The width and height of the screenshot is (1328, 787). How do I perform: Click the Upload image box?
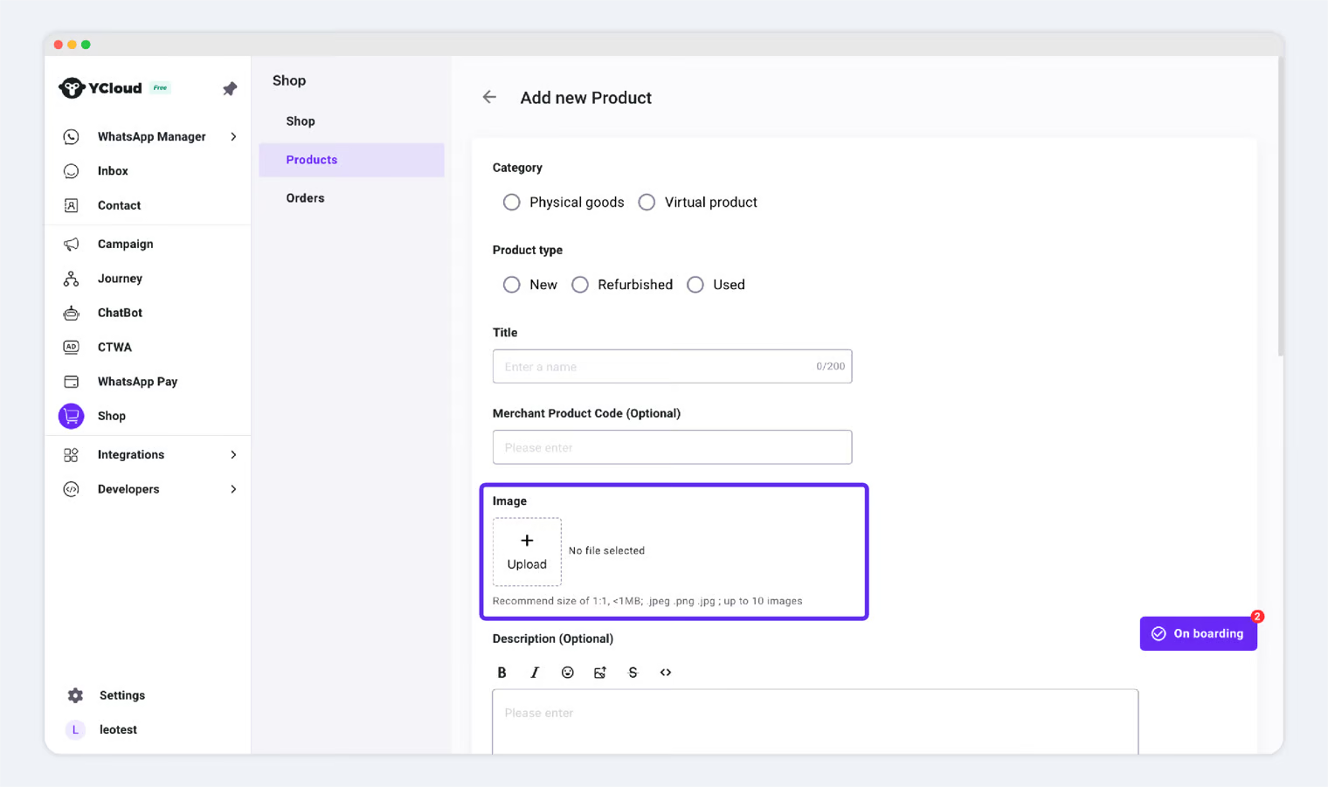(527, 552)
